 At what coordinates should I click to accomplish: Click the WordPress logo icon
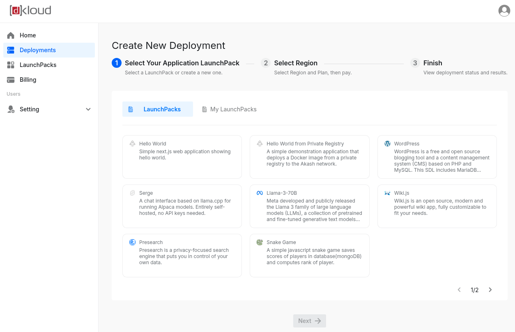click(387, 144)
